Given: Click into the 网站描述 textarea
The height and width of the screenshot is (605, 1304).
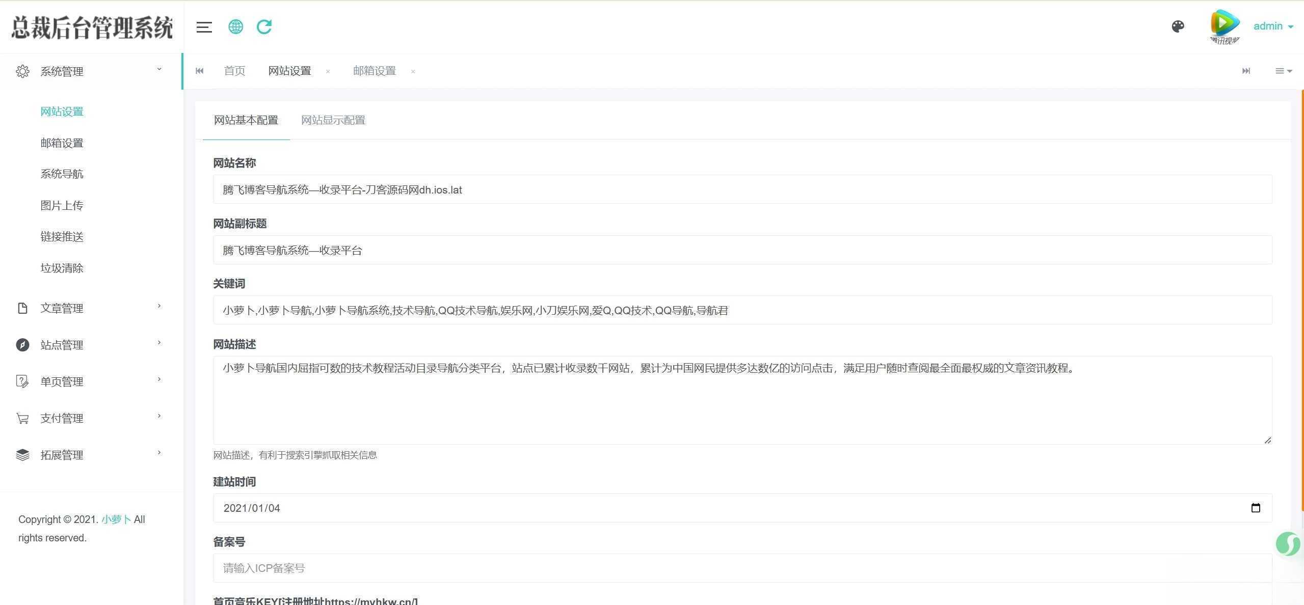Looking at the screenshot, I should [x=742, y=400].
